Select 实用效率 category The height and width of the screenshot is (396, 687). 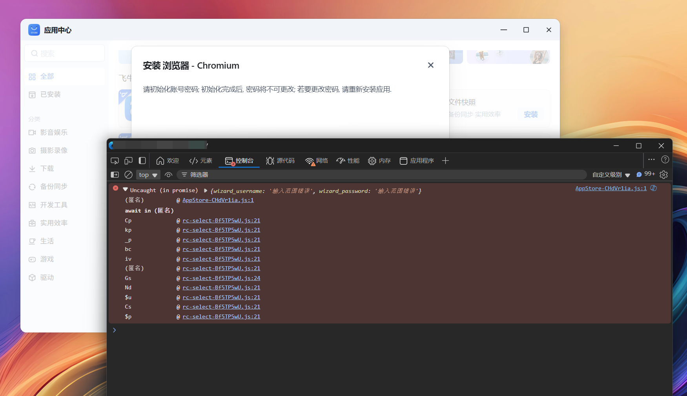click(65, 223)
